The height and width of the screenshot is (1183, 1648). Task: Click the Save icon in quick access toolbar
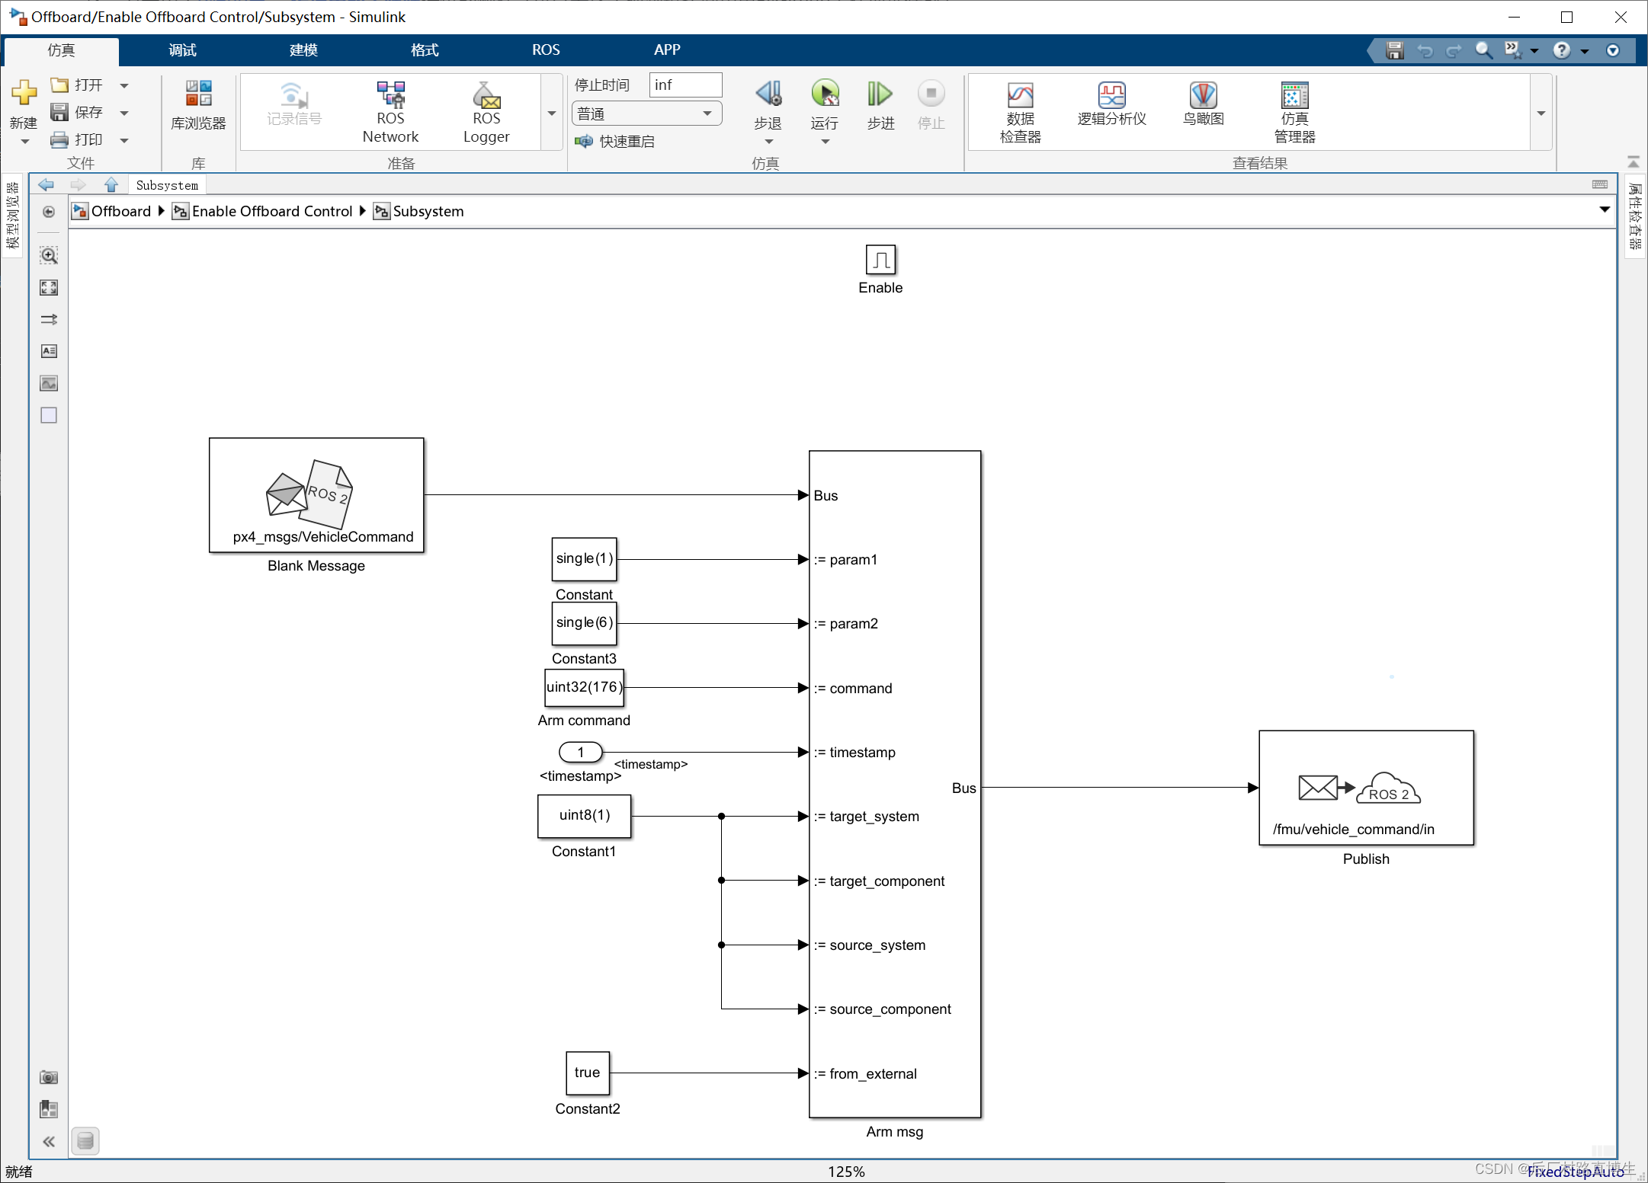pos(1395,50)
